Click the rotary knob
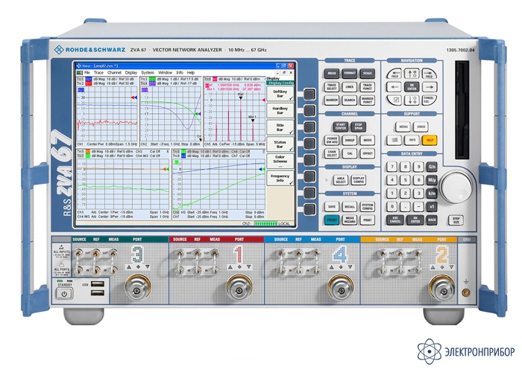Image resolution: width=522 pixels, height=372 pixels. coord(456,186)
